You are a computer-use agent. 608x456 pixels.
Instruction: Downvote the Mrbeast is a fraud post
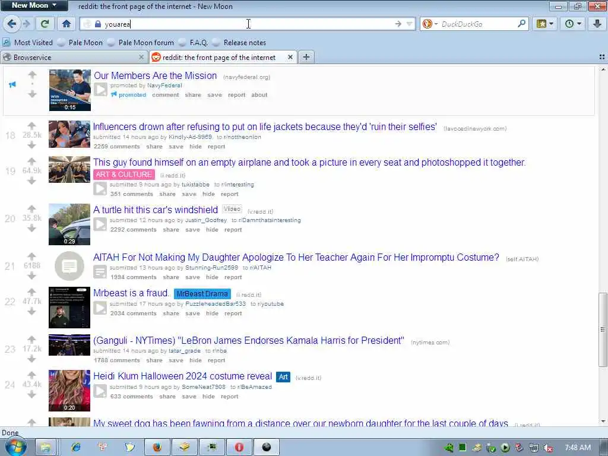coord(32,311)
